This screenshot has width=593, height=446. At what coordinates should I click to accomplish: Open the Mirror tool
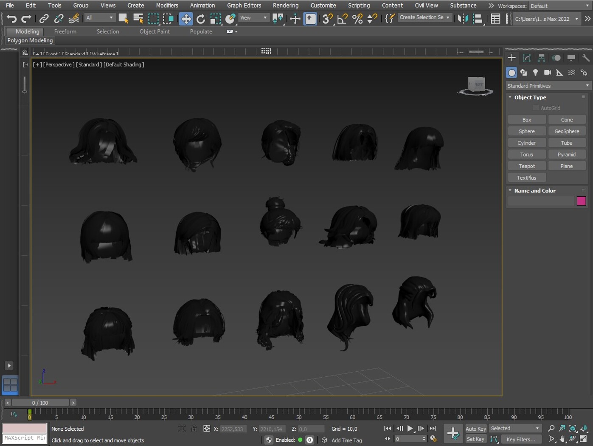pos(463,19)
